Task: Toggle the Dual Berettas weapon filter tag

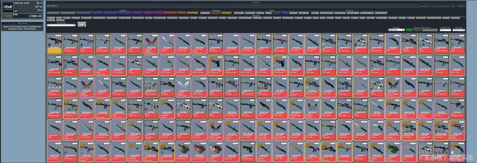Action: [x=138, y=18]
